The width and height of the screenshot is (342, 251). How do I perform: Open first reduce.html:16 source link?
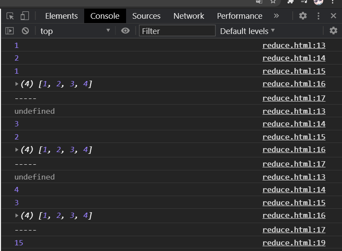click(294, 84)
